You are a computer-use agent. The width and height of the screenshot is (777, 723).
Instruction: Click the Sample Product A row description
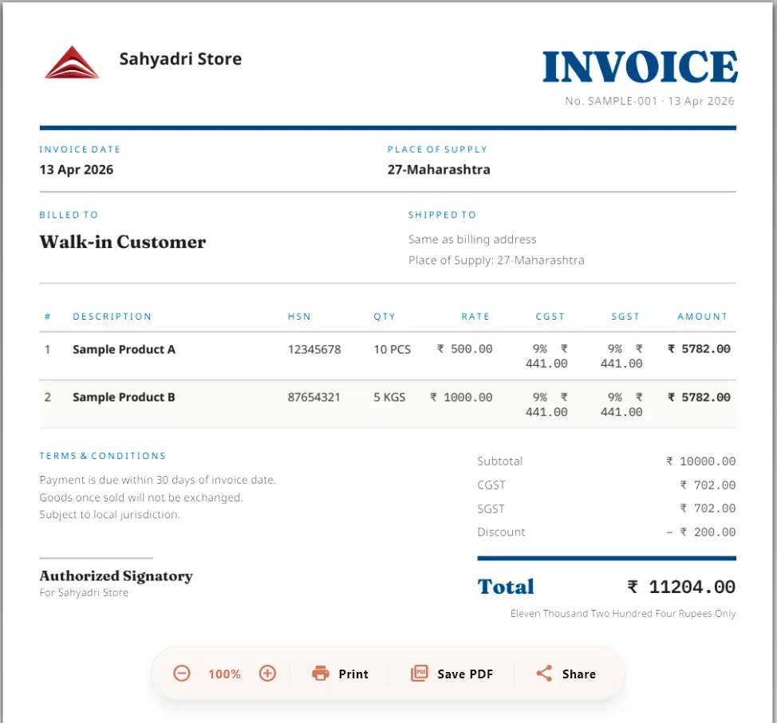pyautogui.click(x=124, y=349)
